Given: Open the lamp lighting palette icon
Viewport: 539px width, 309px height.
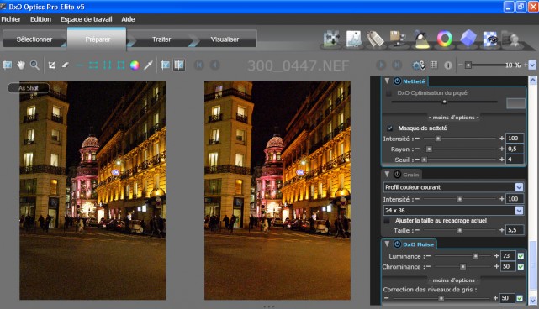Looking at the screenshot, I should click(422, 39).
